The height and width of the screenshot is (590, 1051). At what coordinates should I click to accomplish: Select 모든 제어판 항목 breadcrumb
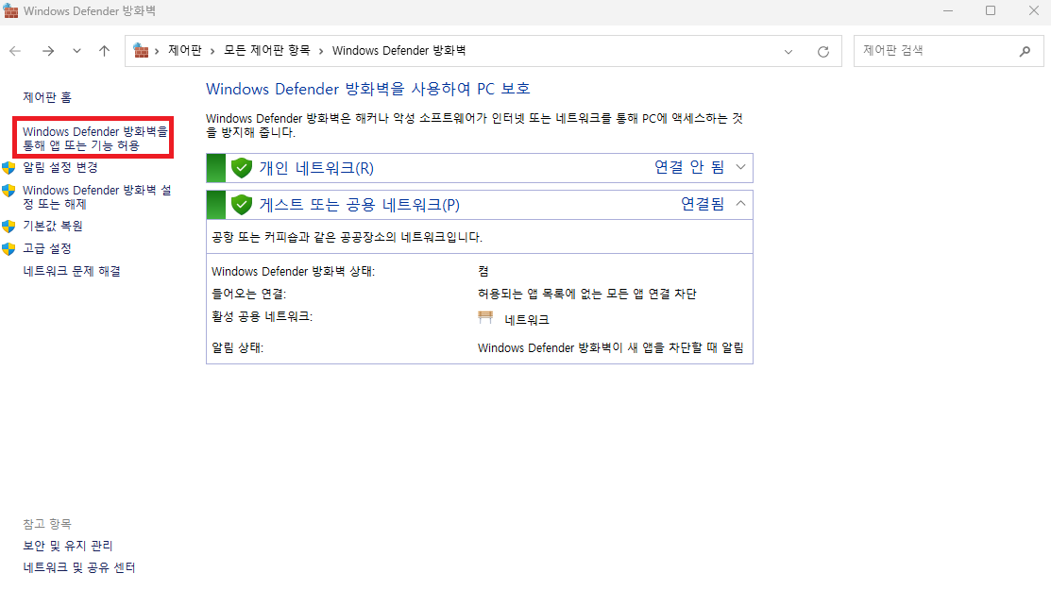tap(267, 50)
